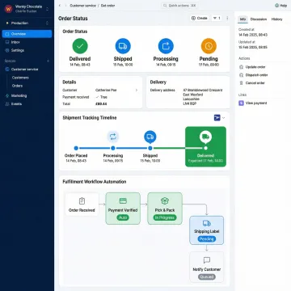This screenshot has height=291, width=291.
Task: Click the Queued badge on Notify Customer
Action: (207, 276)
